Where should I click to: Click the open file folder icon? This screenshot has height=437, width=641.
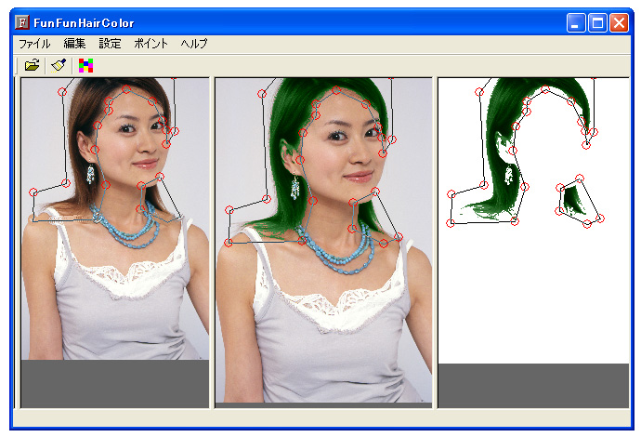[x=32, y=65]
